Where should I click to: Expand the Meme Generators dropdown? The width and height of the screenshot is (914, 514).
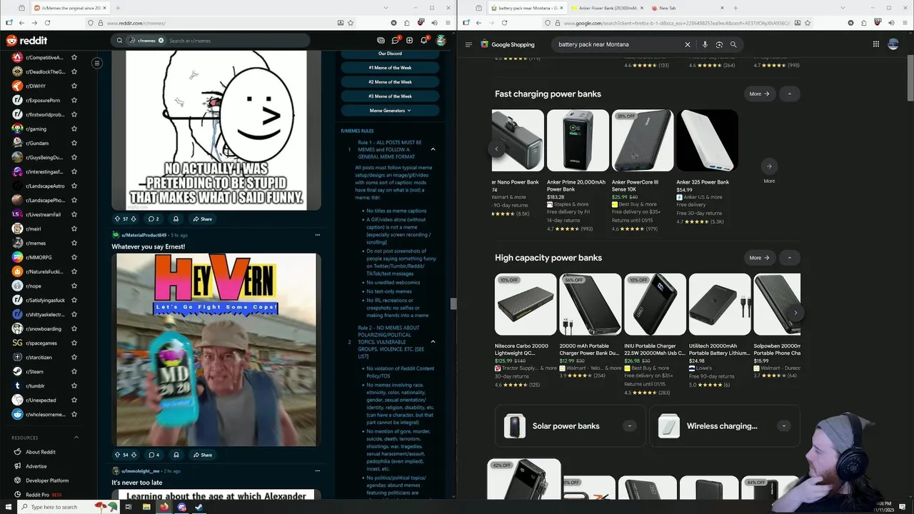click(390, 110)
